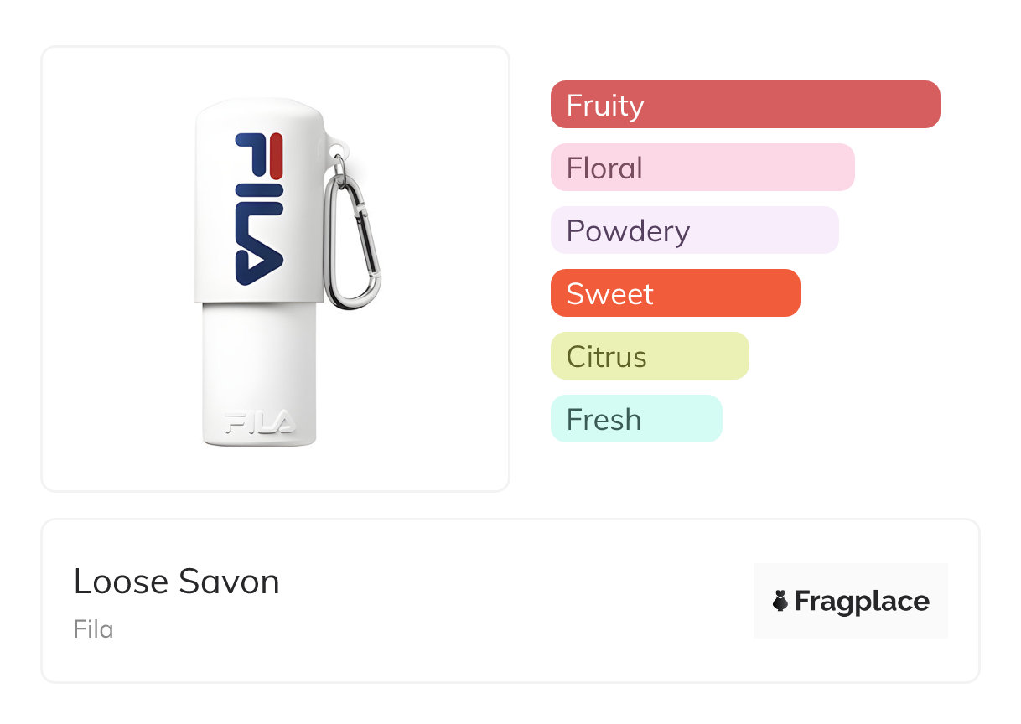Select the Citrus accord bar
Image resolution: width=1021 pixels, height=724 pixels.
[649, 356]
